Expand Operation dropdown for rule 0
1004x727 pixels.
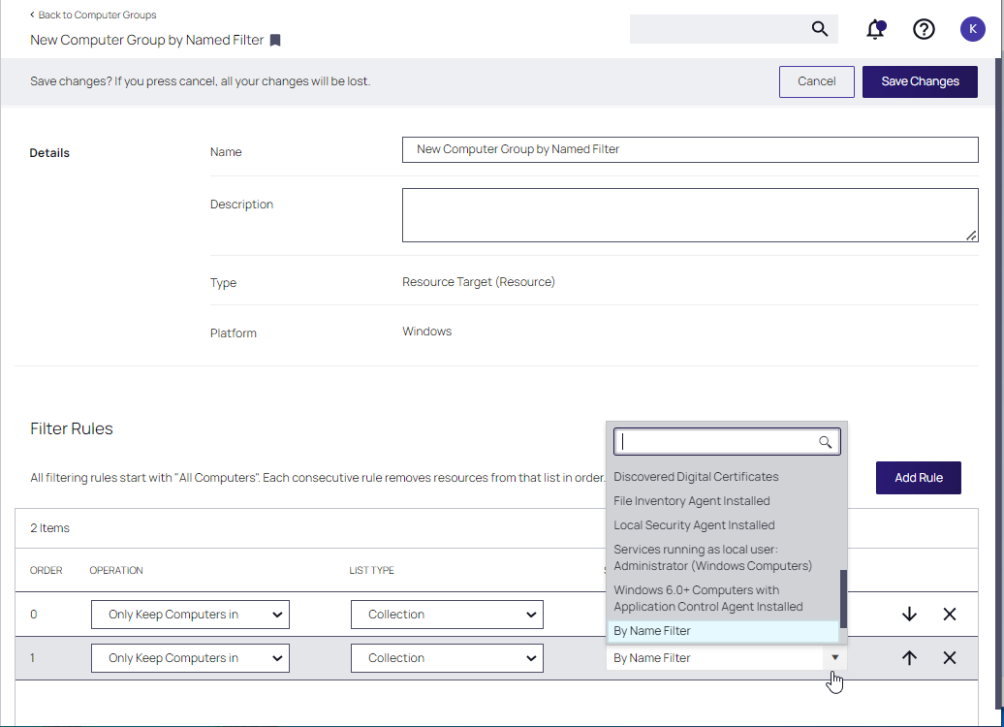tap(190, 615)
